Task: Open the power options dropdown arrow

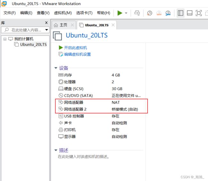Action: point(126,13)
